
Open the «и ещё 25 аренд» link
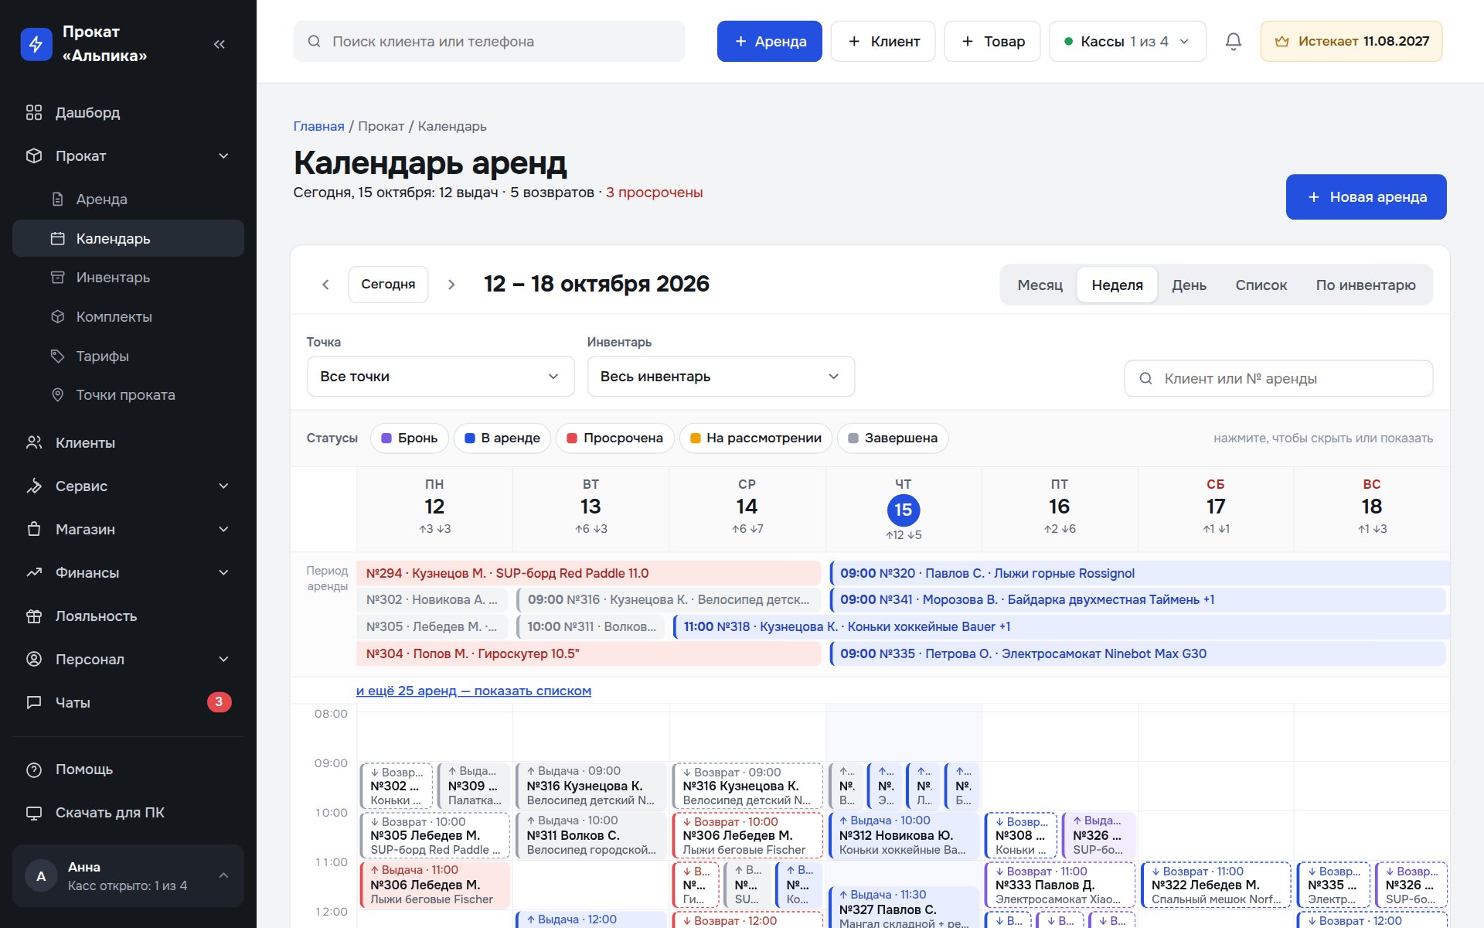(474, 691)
